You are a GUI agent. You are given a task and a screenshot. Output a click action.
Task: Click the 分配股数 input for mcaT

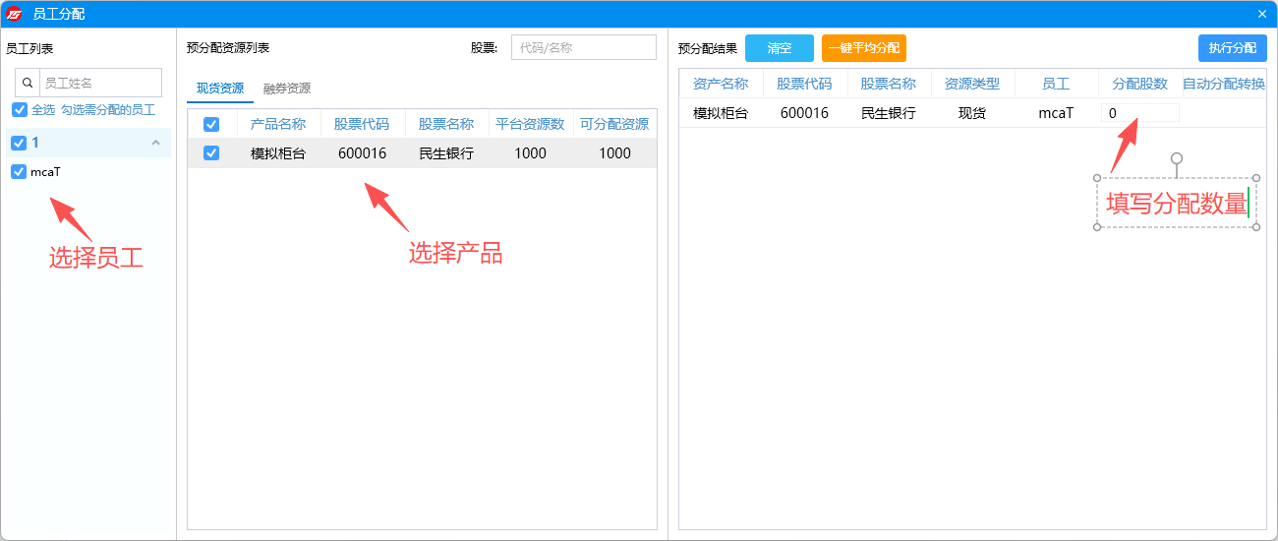coord(1139,113)
